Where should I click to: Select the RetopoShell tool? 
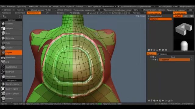coord(11,77)
